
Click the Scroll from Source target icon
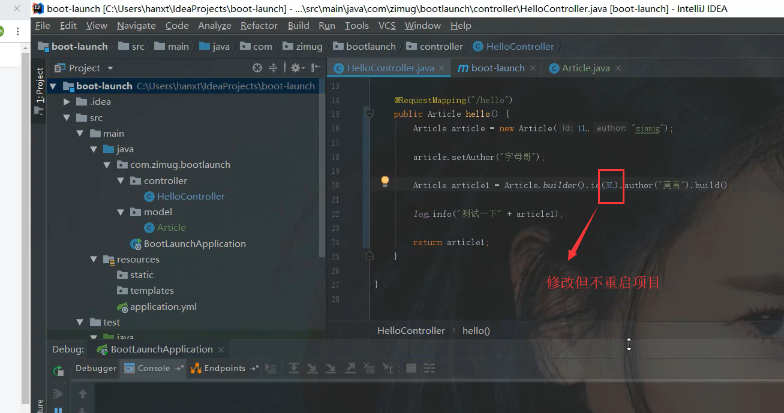pyautogui.click(x=257, y=68)
